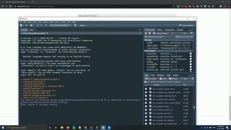The height and width of the screenshot is (130, 231).
Task: Open the List view dropdown in Environment pane
Action: 185,33
